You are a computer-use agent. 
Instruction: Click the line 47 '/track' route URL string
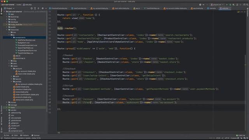[87, 103]
